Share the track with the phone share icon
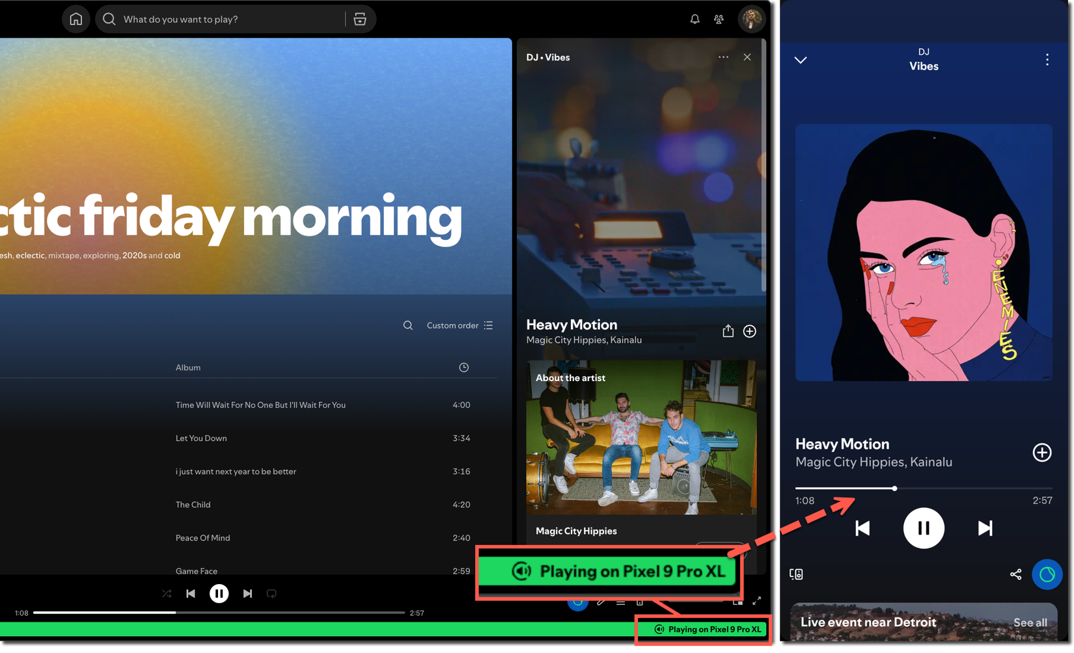The width and height of the screenshot is (1074, 653). (x=1015, y=574)
